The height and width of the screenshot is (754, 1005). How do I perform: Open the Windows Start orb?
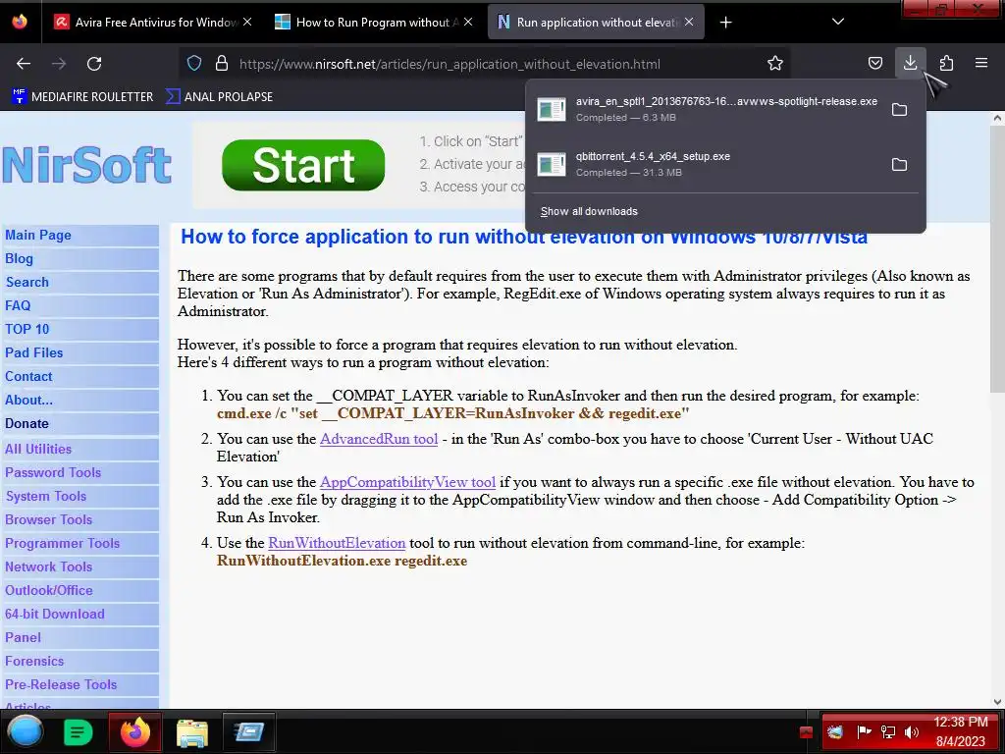tap(25, 731)
